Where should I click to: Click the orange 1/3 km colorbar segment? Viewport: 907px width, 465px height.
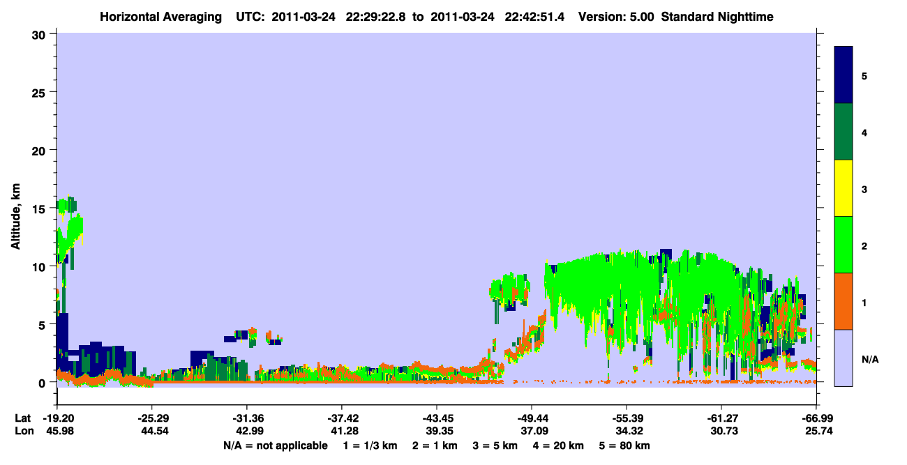pos(844,301)
